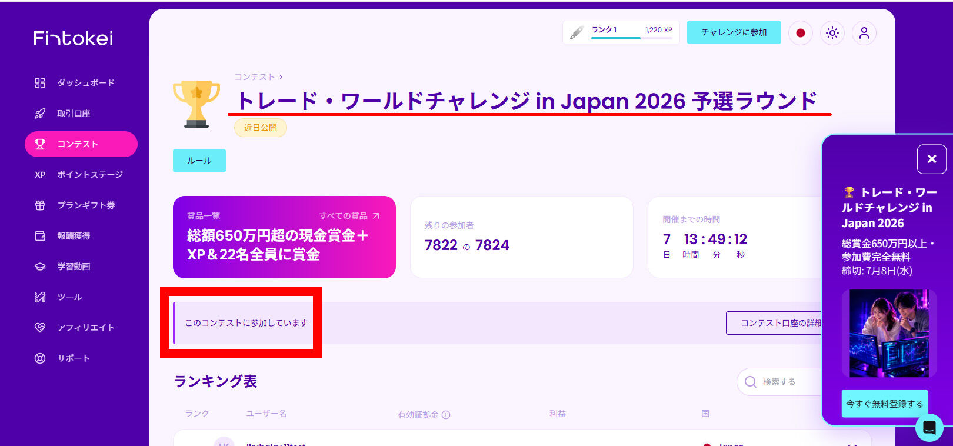Click the contest title heading
Viewport: 953px width, 446px height.
coord(527,101)
